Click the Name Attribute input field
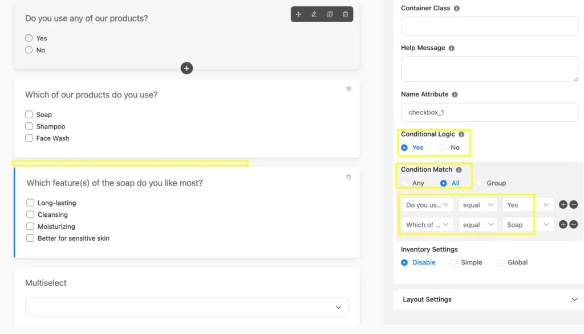The image size is (584, 334). click(489, 112)
